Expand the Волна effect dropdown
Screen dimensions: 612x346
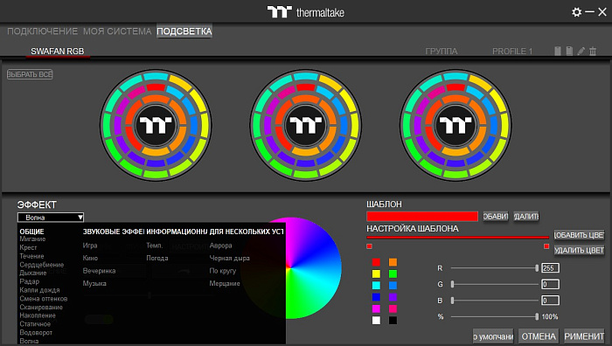point(51,218)
